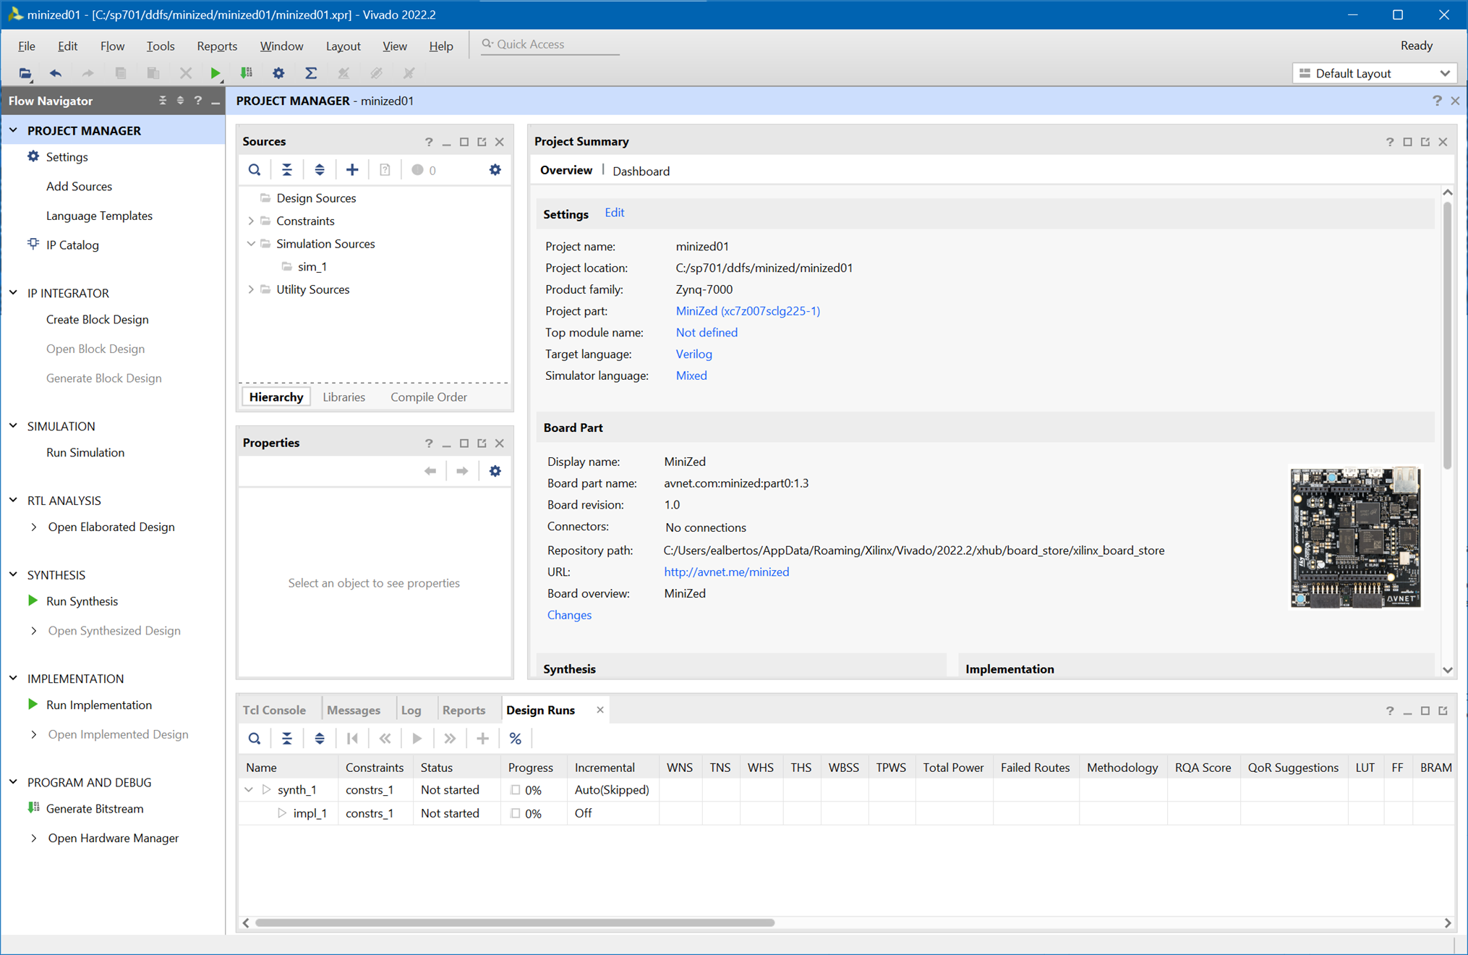Screen dimensions: 1468x955
Task: Click the Design Runs launch play icon
Action: click(x=417, y=739)
